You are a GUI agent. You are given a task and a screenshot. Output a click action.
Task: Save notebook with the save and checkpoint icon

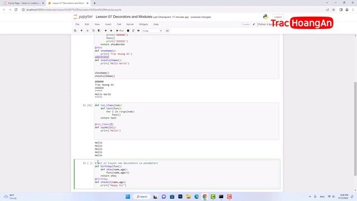75,31
